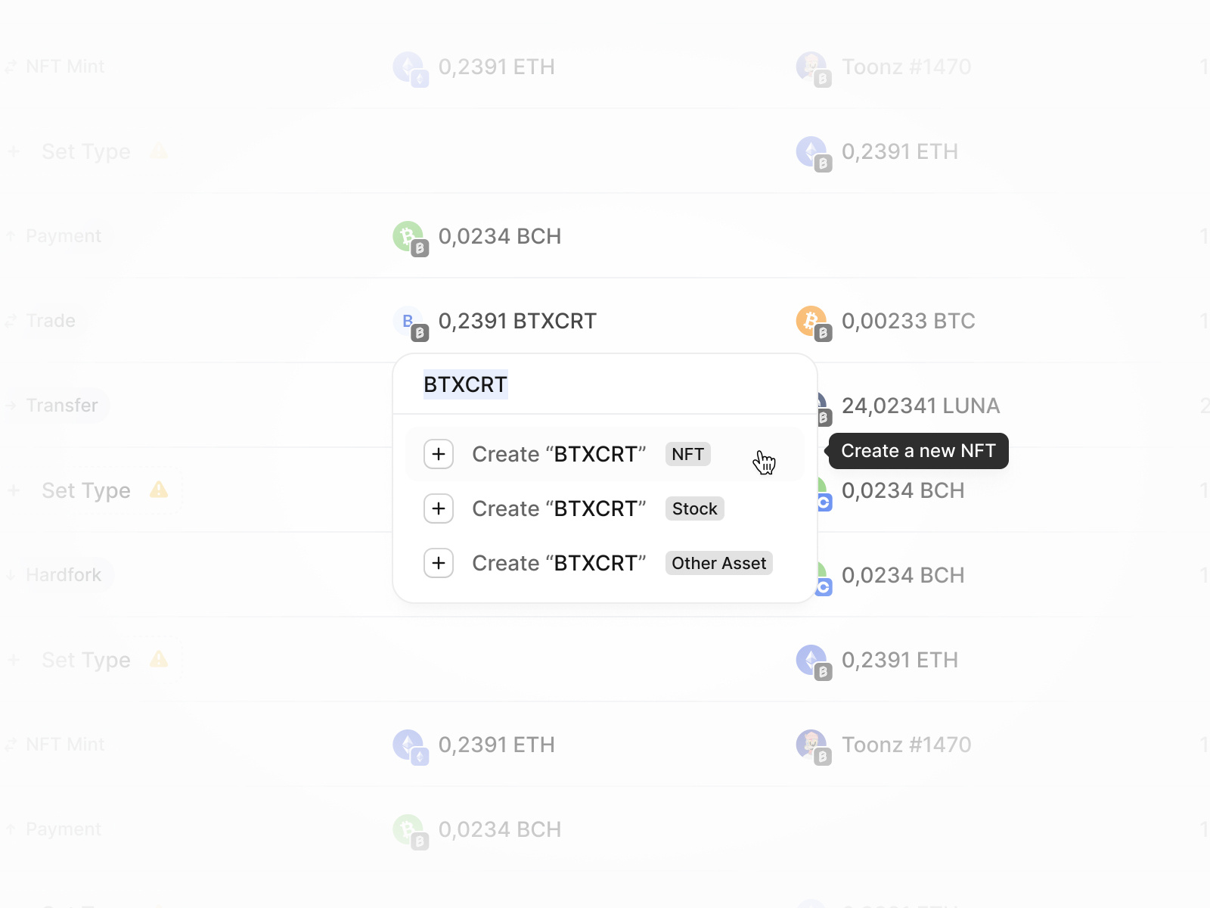Click the plus icon beside Create BTXCRT Stock

point(439,508)
